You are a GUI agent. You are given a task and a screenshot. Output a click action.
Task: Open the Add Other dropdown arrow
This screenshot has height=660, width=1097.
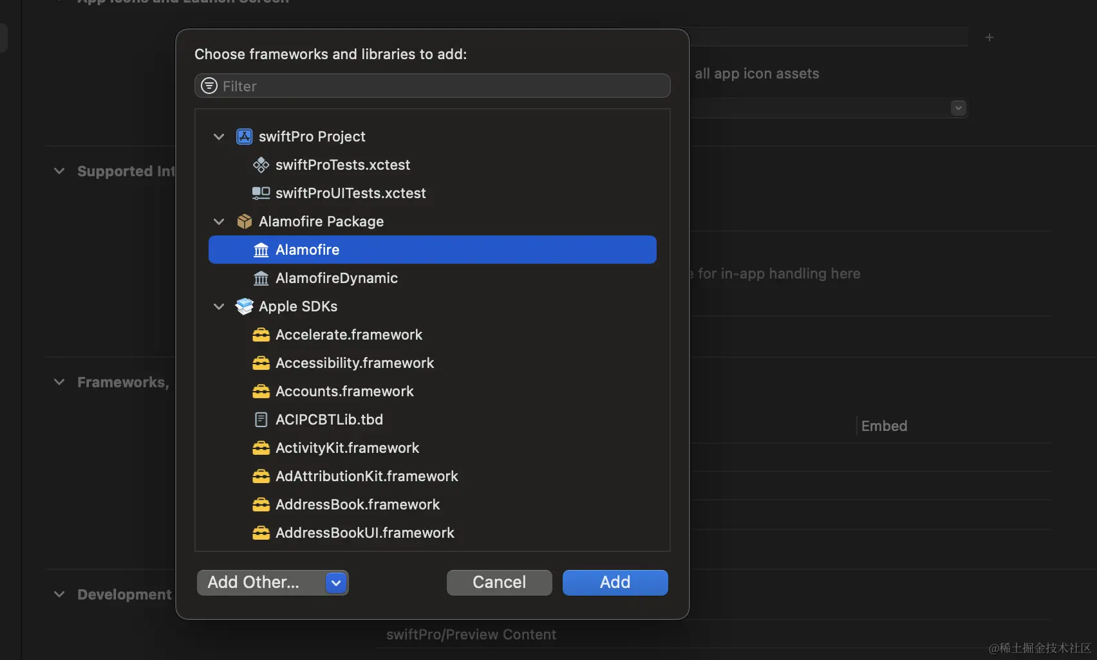click(x=336, y=583)
